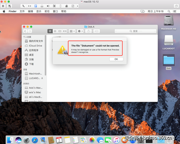
Task: Select 应用程序 in Finder sidebar
Action: coord(34,50)
